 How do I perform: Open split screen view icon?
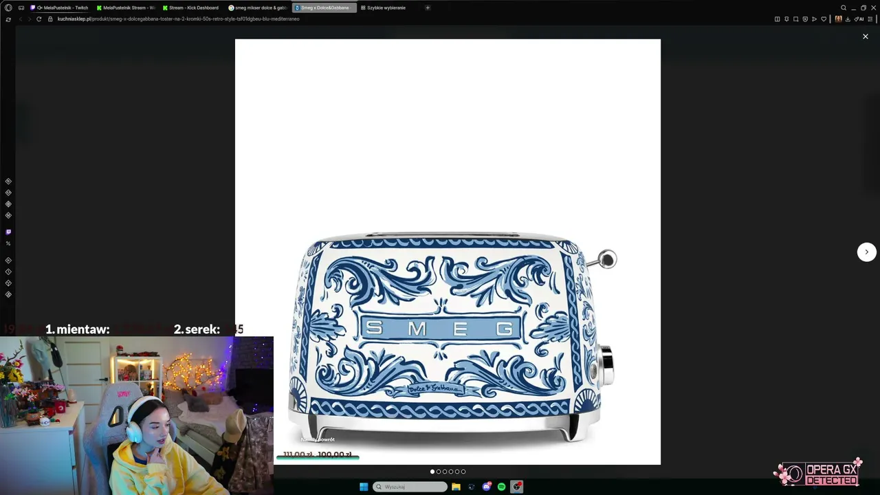(x=778, y=19)
